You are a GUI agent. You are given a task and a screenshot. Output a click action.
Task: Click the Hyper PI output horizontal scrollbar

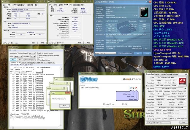click(x=35, y=127)
